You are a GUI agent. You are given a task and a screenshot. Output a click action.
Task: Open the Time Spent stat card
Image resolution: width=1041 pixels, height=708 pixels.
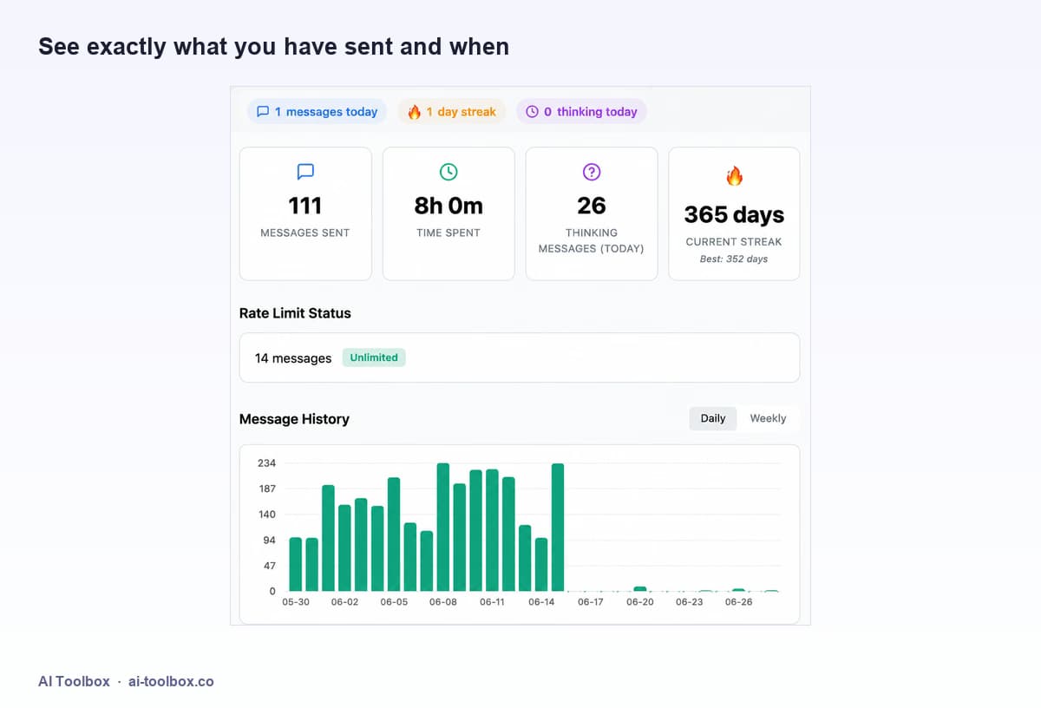click(x=448, y=213)
